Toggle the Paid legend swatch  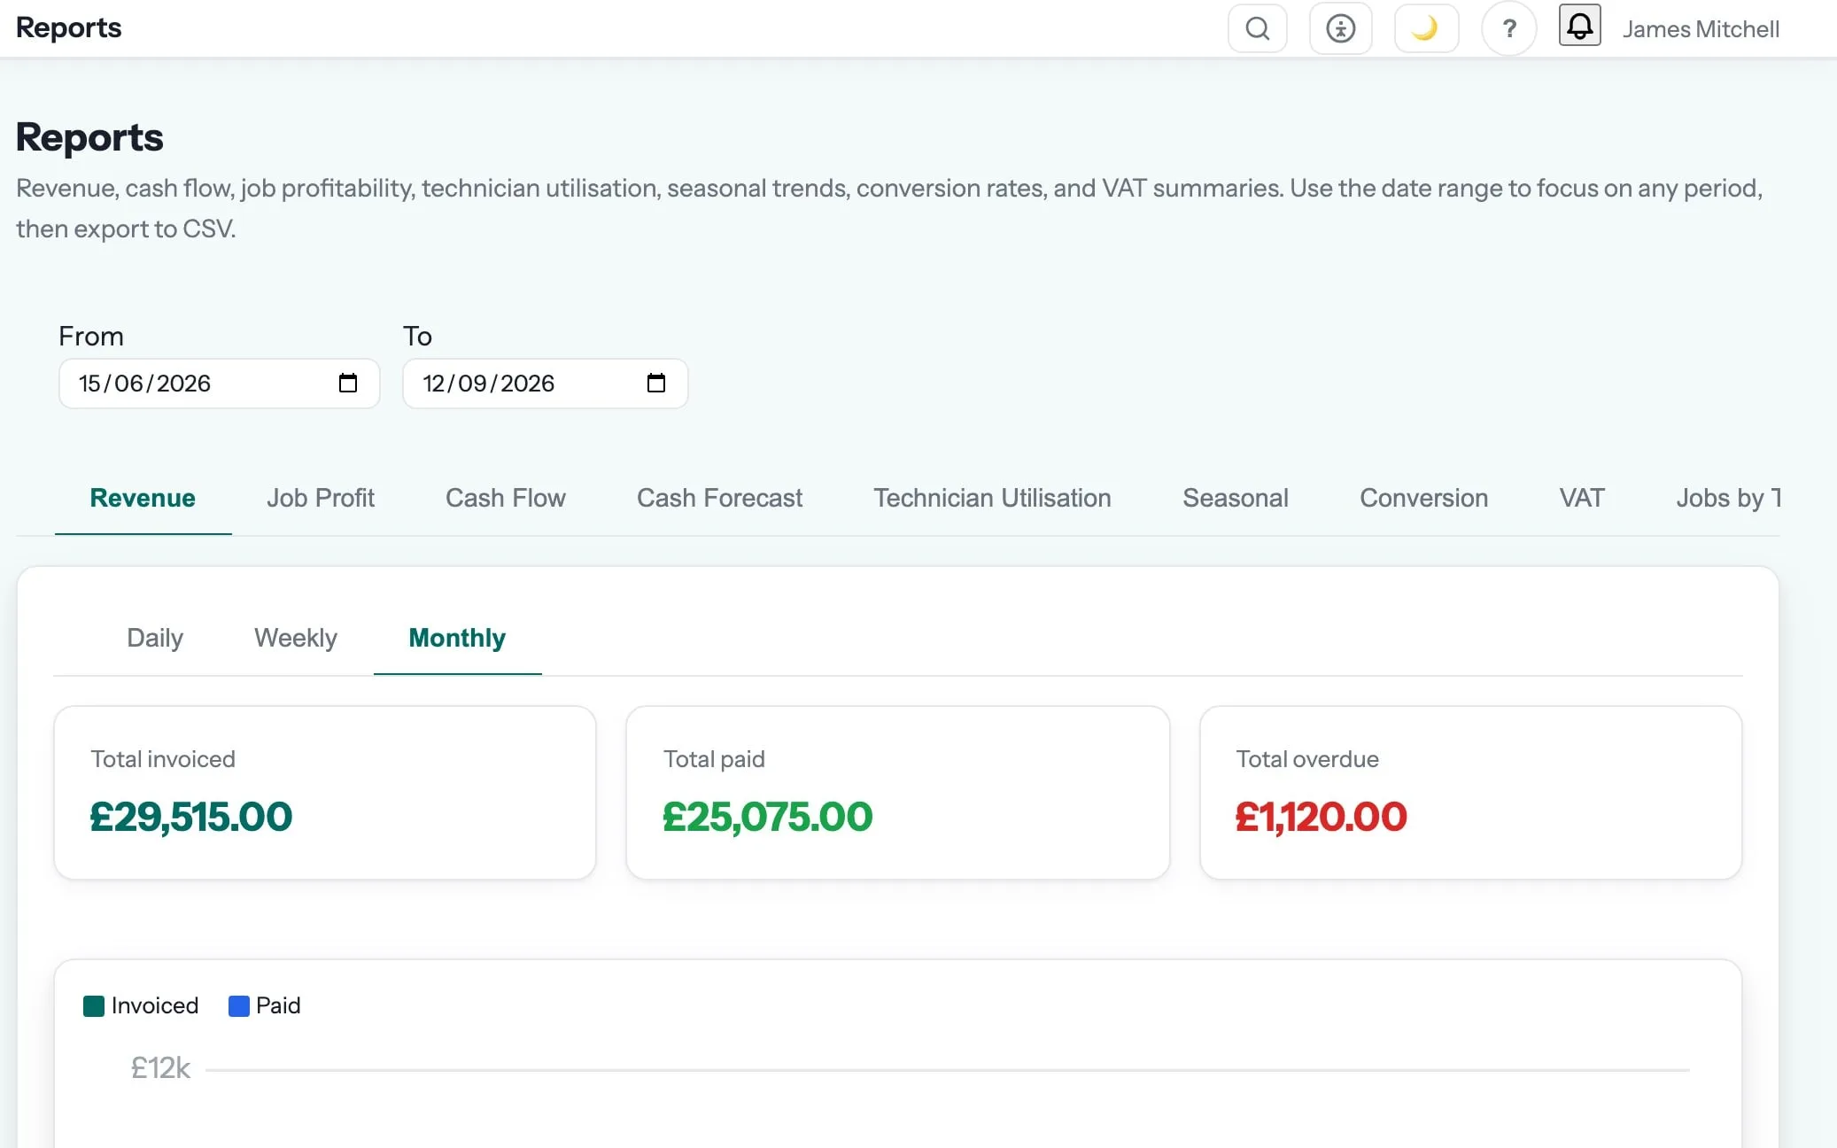click(x=239, y=1006)
